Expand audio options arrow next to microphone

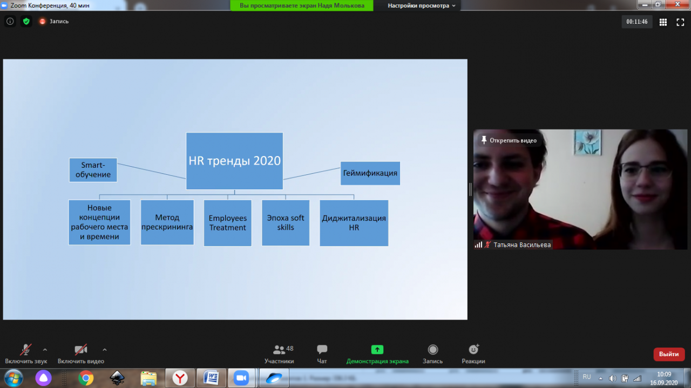click(x=45, y=350)
